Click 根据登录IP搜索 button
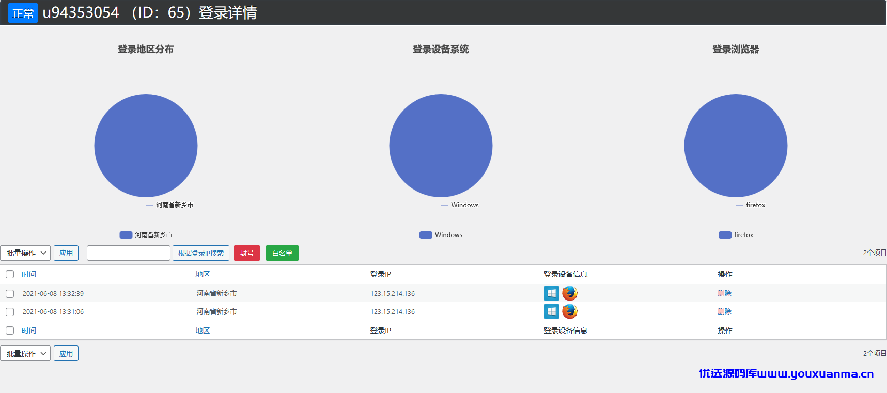This screenshot has width=887, height=393. [201, 253]
